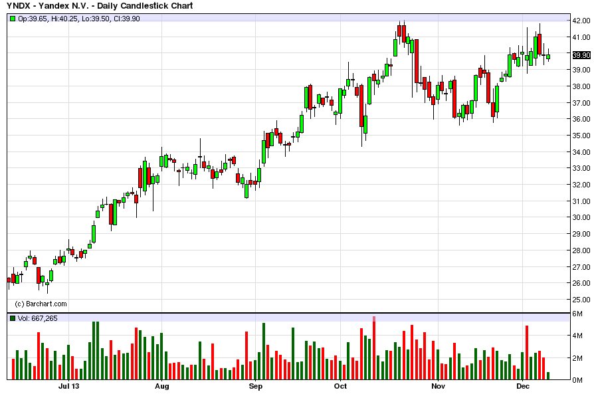Click the 31.00 price axis label
The width and height of the screenshot is (594, 394).
click(x=581, y=201)
